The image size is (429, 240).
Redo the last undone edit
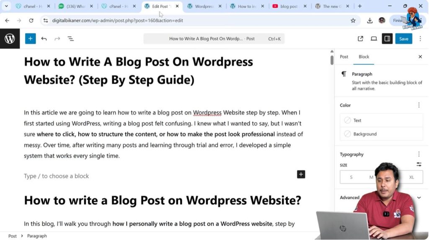[x=57, y=39]
